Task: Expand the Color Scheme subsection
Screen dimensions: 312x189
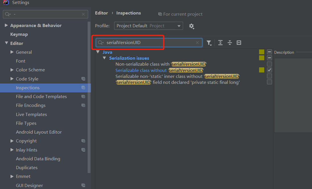Action: 12,70
